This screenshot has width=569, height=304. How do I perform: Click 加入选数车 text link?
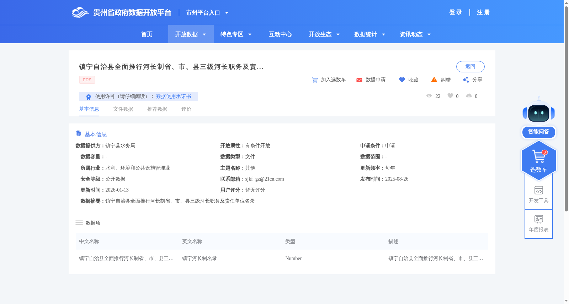[333, 80]
